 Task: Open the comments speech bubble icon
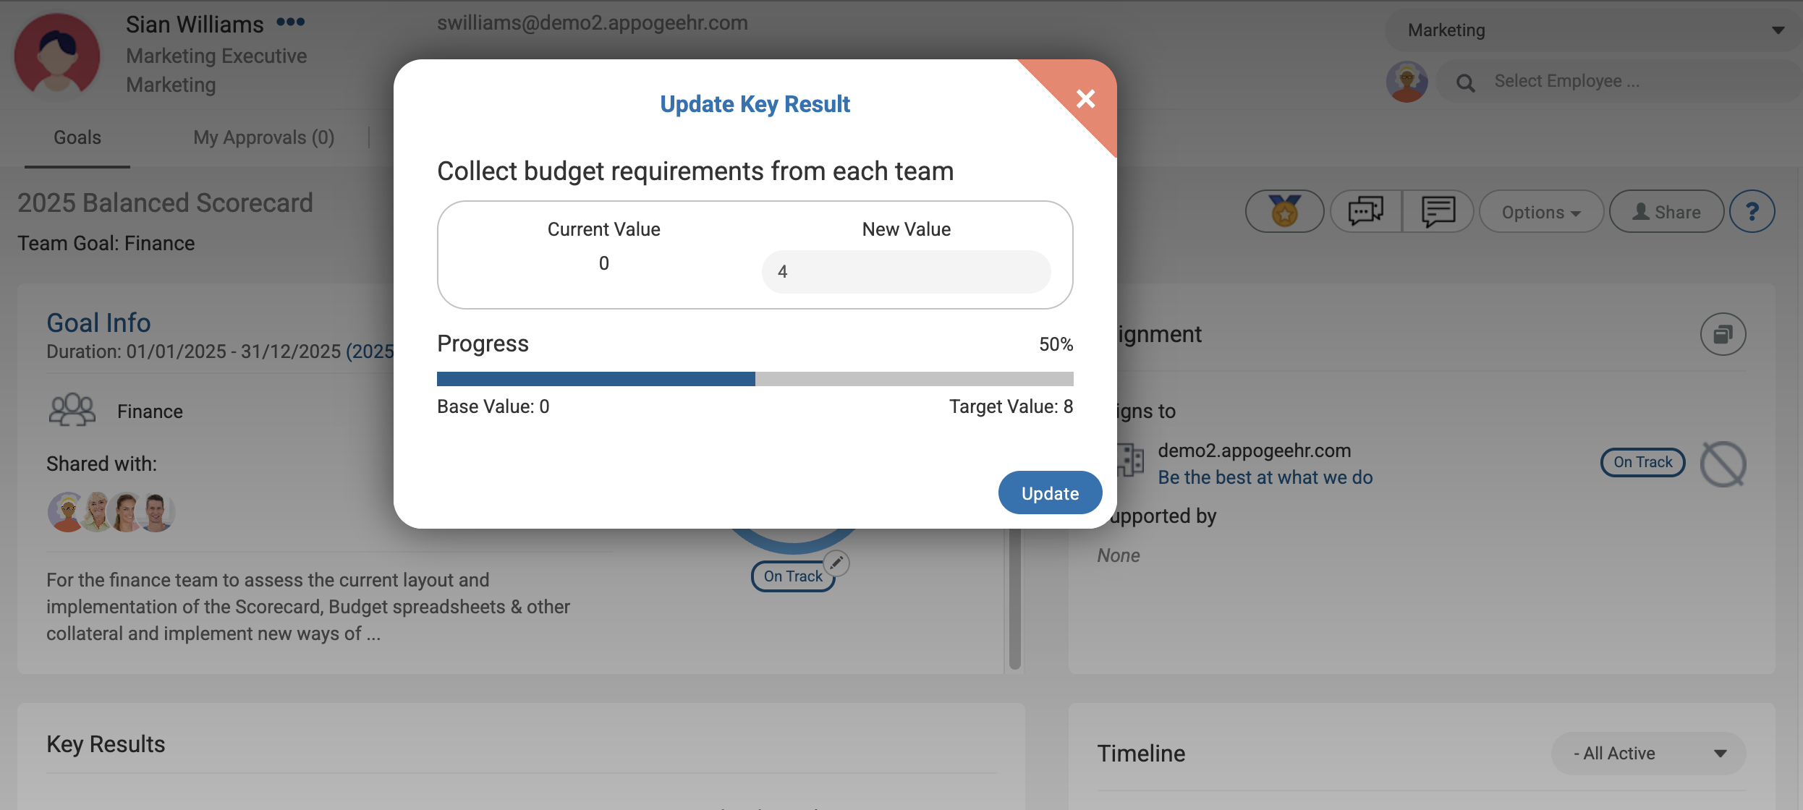[1438, 212]
